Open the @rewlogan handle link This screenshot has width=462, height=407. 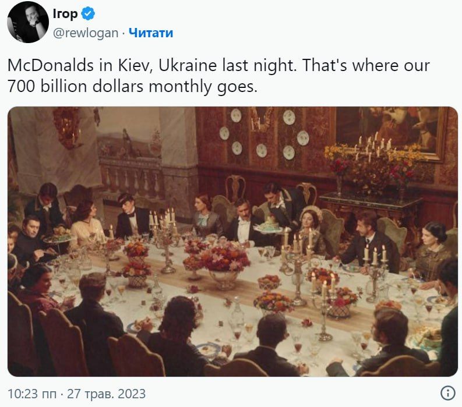click(86, 33)
